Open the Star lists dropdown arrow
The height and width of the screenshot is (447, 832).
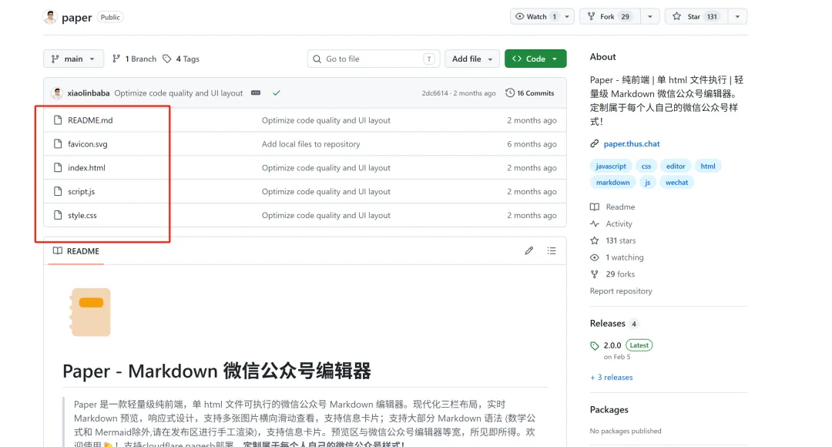[x=737, y=16]
